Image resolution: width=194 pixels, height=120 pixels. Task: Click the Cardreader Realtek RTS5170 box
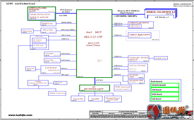pos(138,59)
